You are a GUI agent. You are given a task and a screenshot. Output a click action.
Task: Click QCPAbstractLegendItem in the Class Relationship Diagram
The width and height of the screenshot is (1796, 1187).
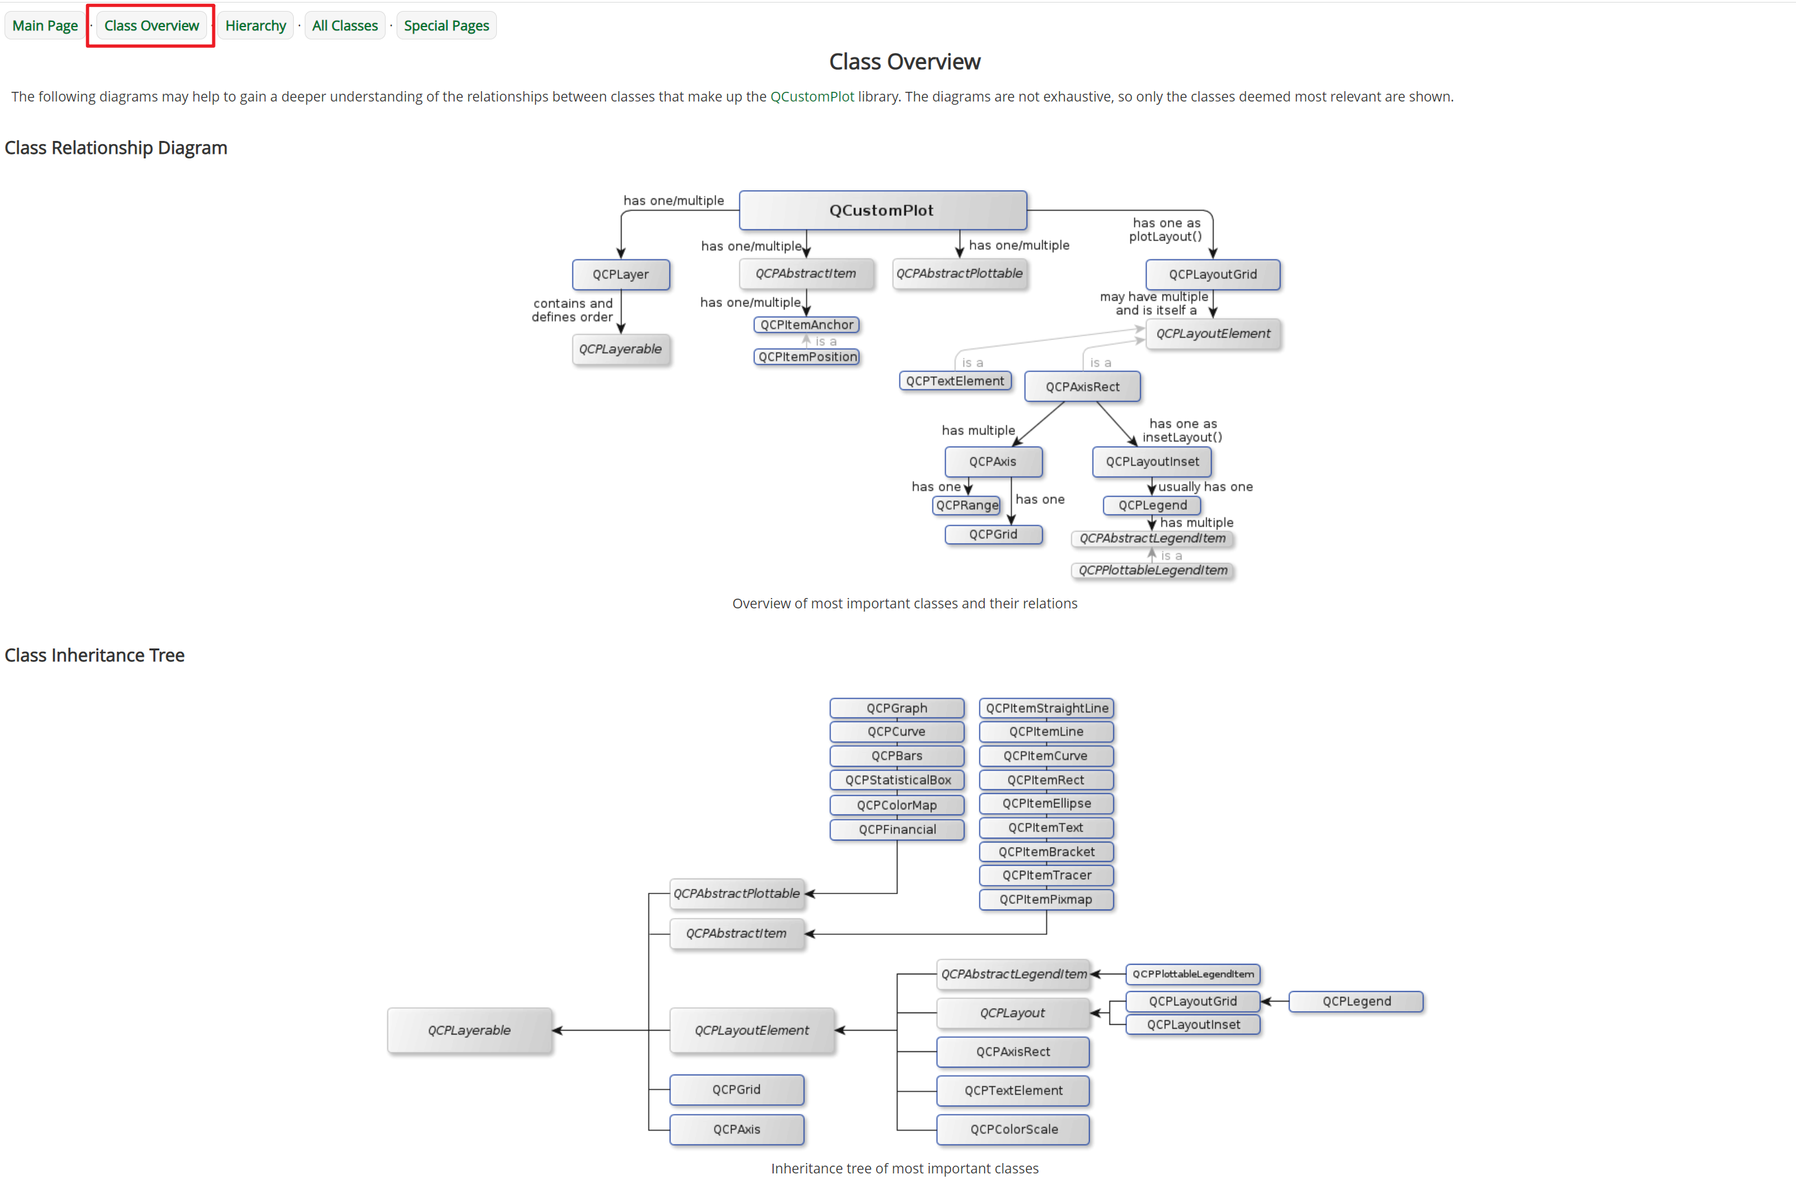pos(1152,539)
